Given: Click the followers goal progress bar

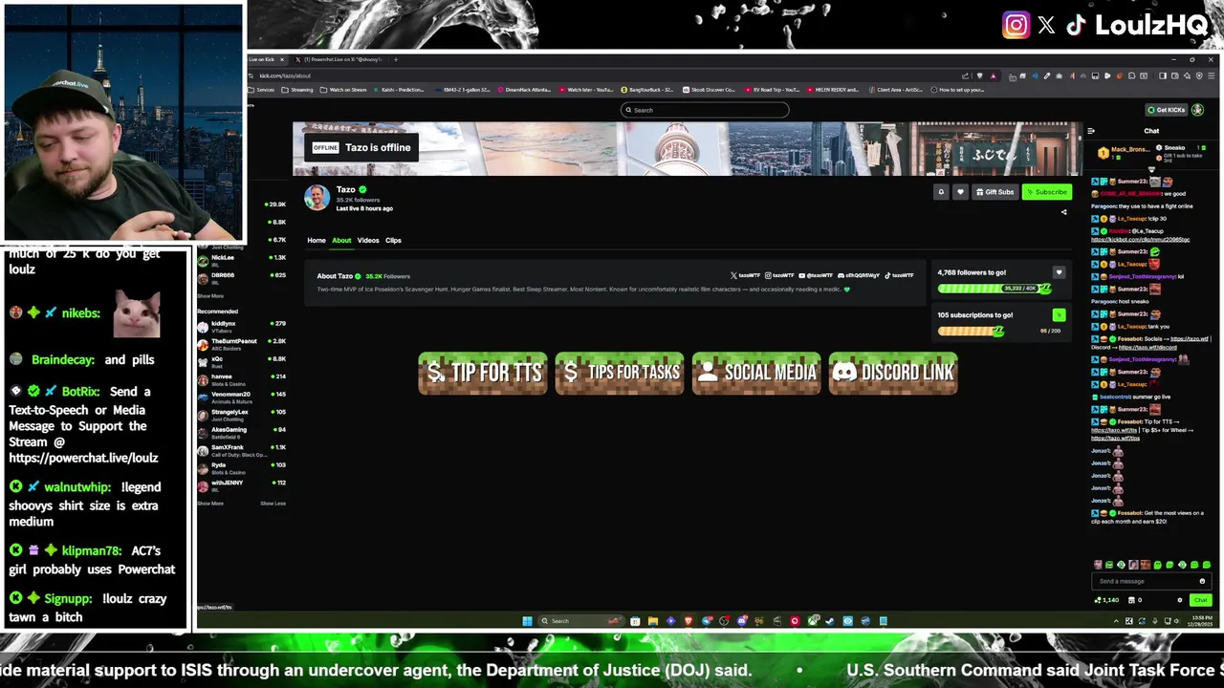Looking at the screenshot, I should pos(994,289).
